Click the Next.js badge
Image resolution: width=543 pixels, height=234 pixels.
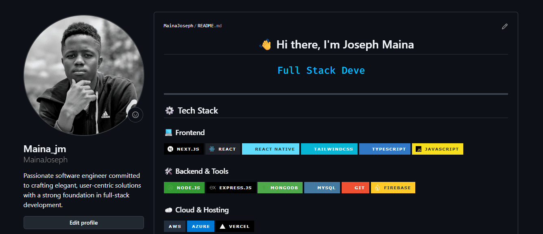(x=184, y=149)
